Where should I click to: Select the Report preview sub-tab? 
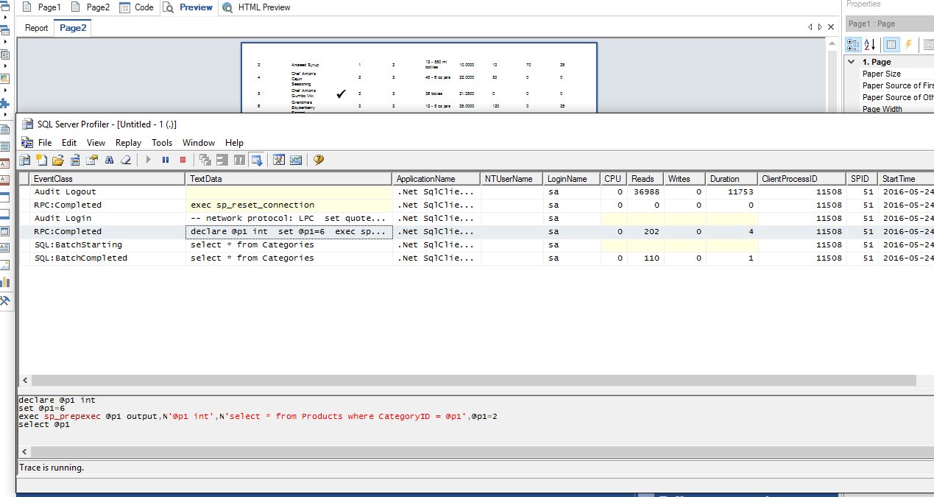point(37,28)
